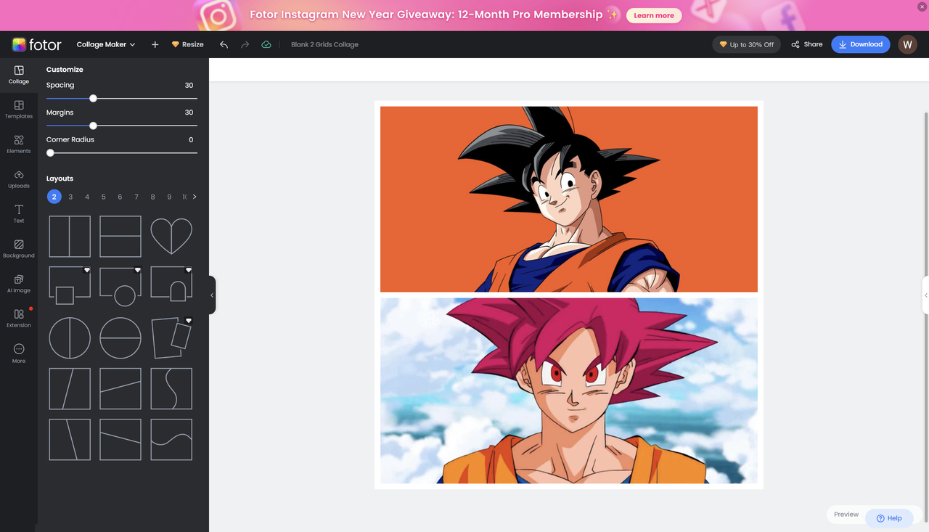Open the Elements sidebar panel
Viewport: 929px width, 532px height.
pos(19,144)
